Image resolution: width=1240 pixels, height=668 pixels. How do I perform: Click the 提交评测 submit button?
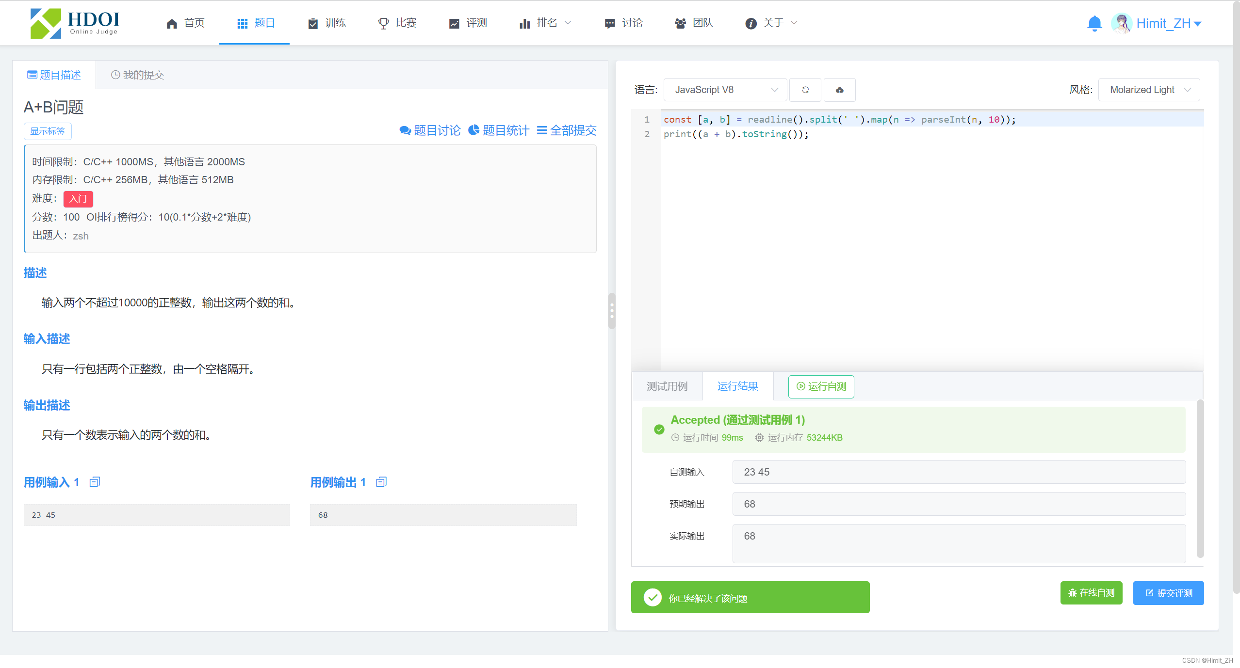click(x=1168, y=593)
